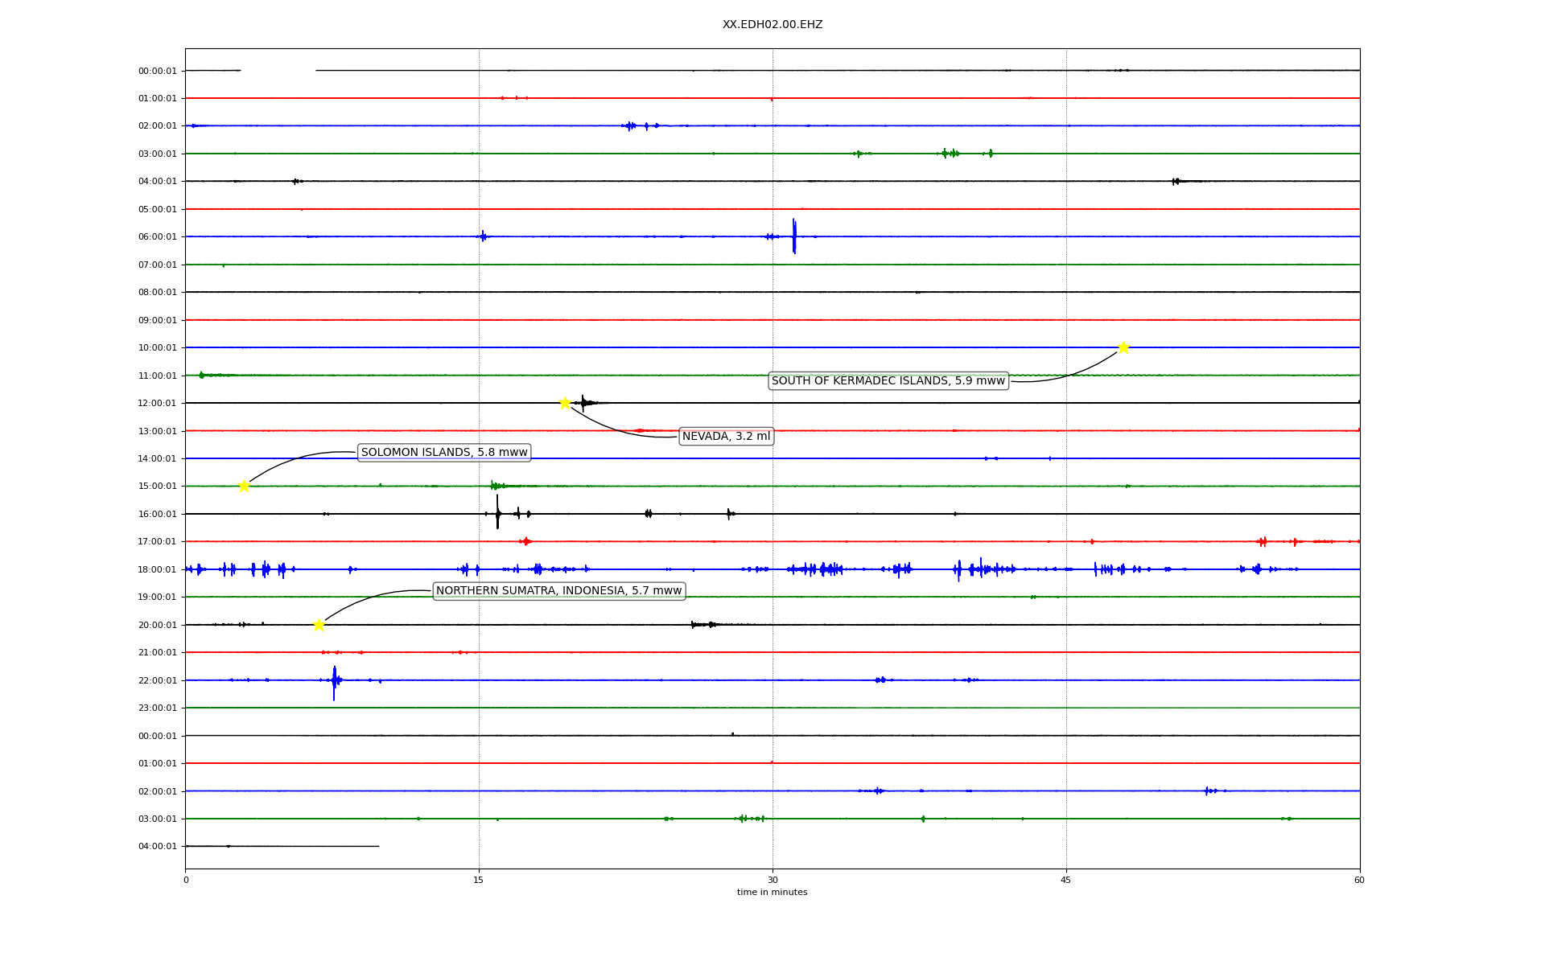Click the yellow star for the Northern Sumatra event
Viewport: 1545px width, 965px height.
pos(319,625)
